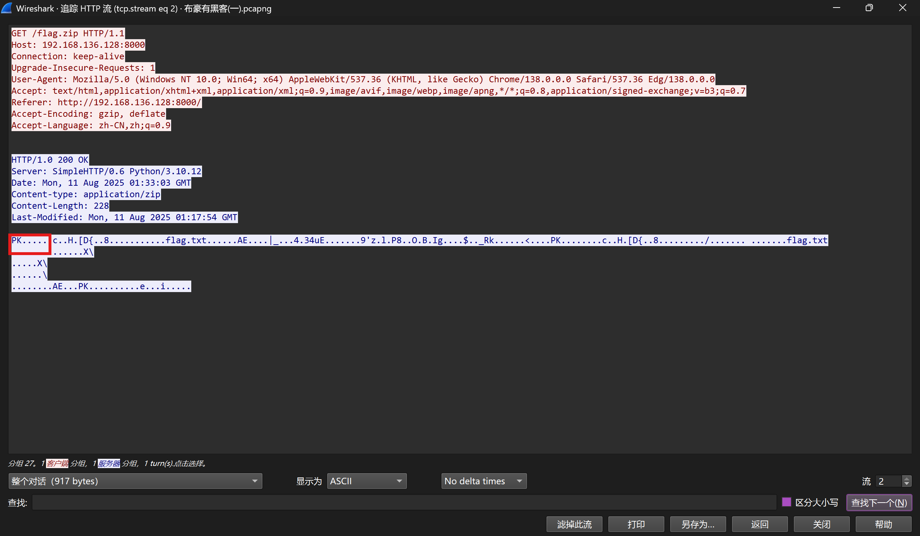The height and width of the screenshot is (536, 920).
Task: Click the 'Server: SimpleHTTP/0.6 Python/3.10.12' line
Action: (x=106, y=171)
